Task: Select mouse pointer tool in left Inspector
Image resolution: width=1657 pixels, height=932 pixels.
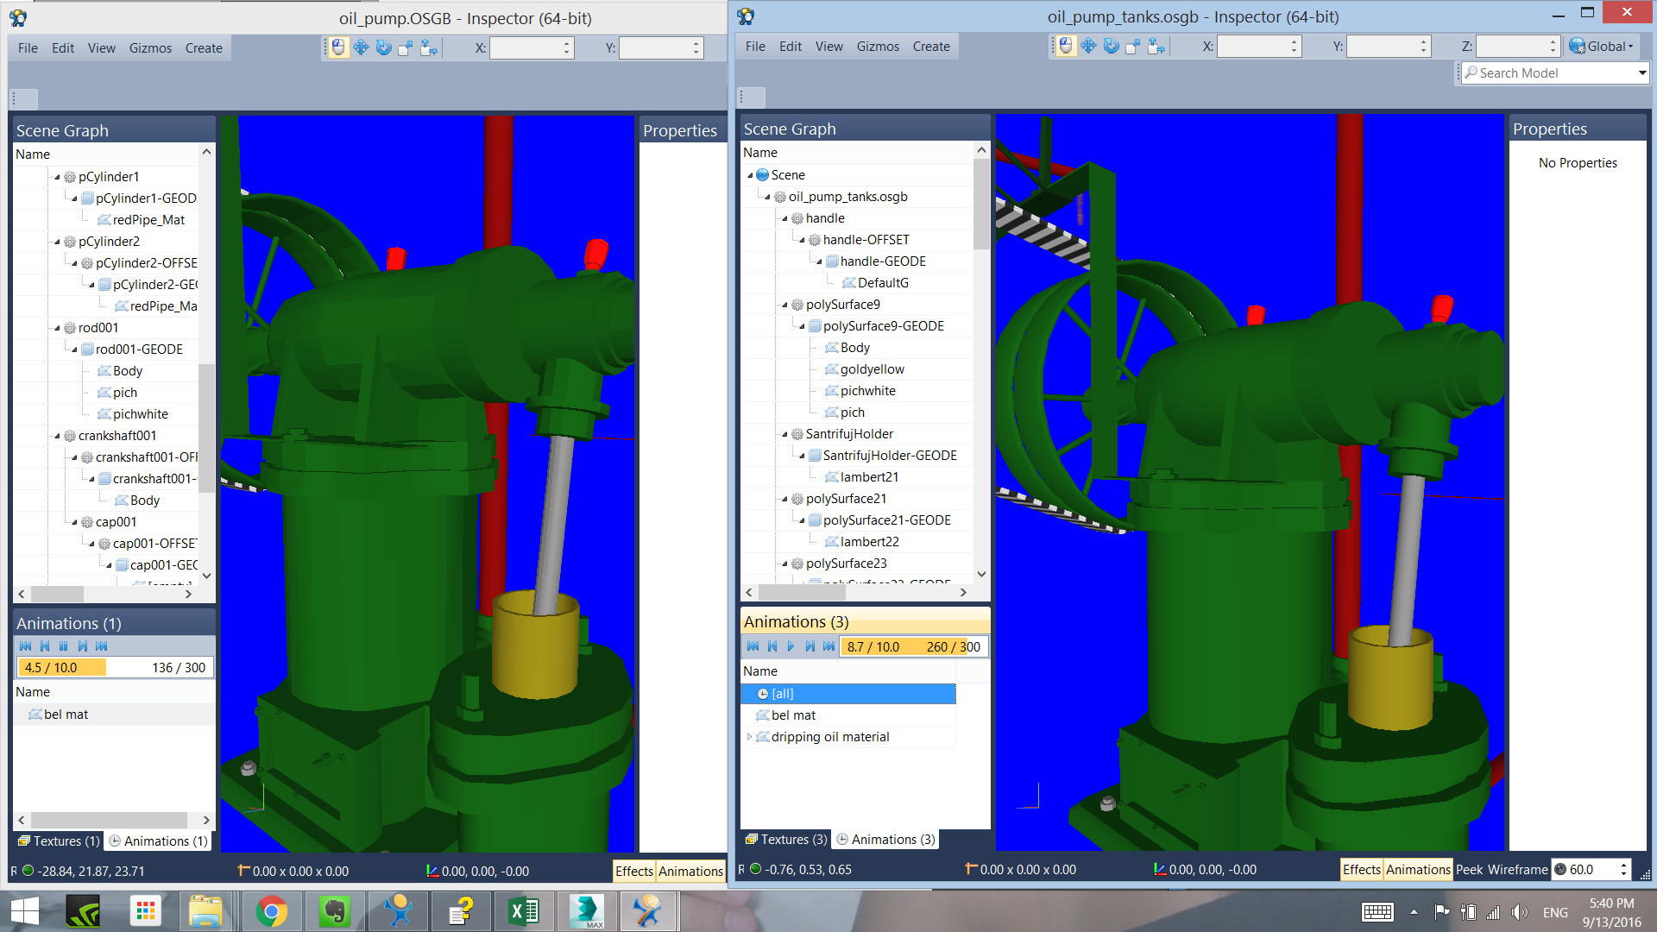Action: pos(338,48)
